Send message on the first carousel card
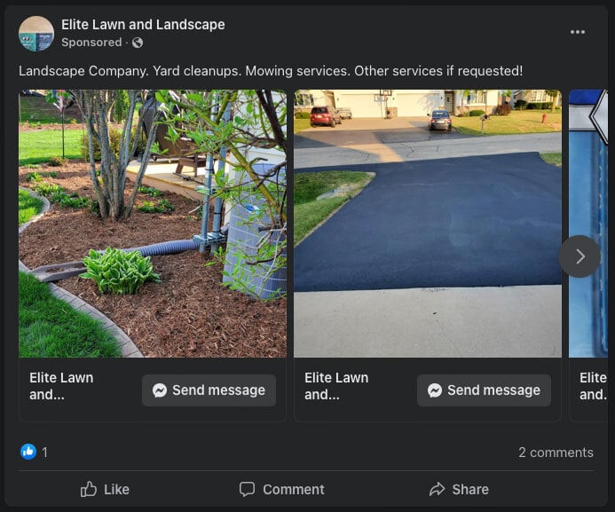This screenshot has width=615, height=512. [x=209, y=390]
